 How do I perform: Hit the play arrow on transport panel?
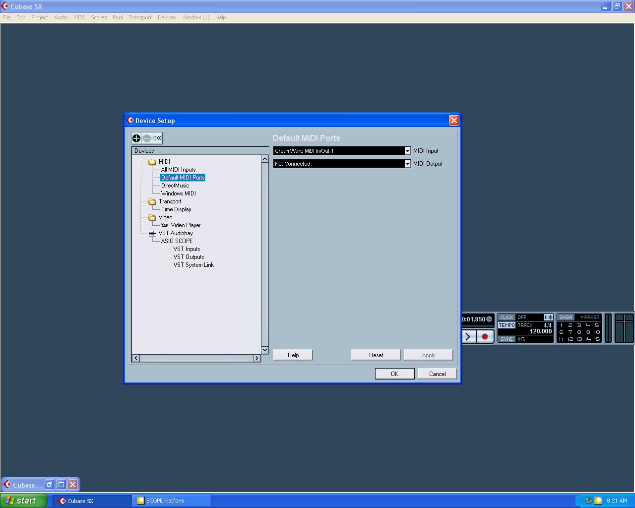469,337
